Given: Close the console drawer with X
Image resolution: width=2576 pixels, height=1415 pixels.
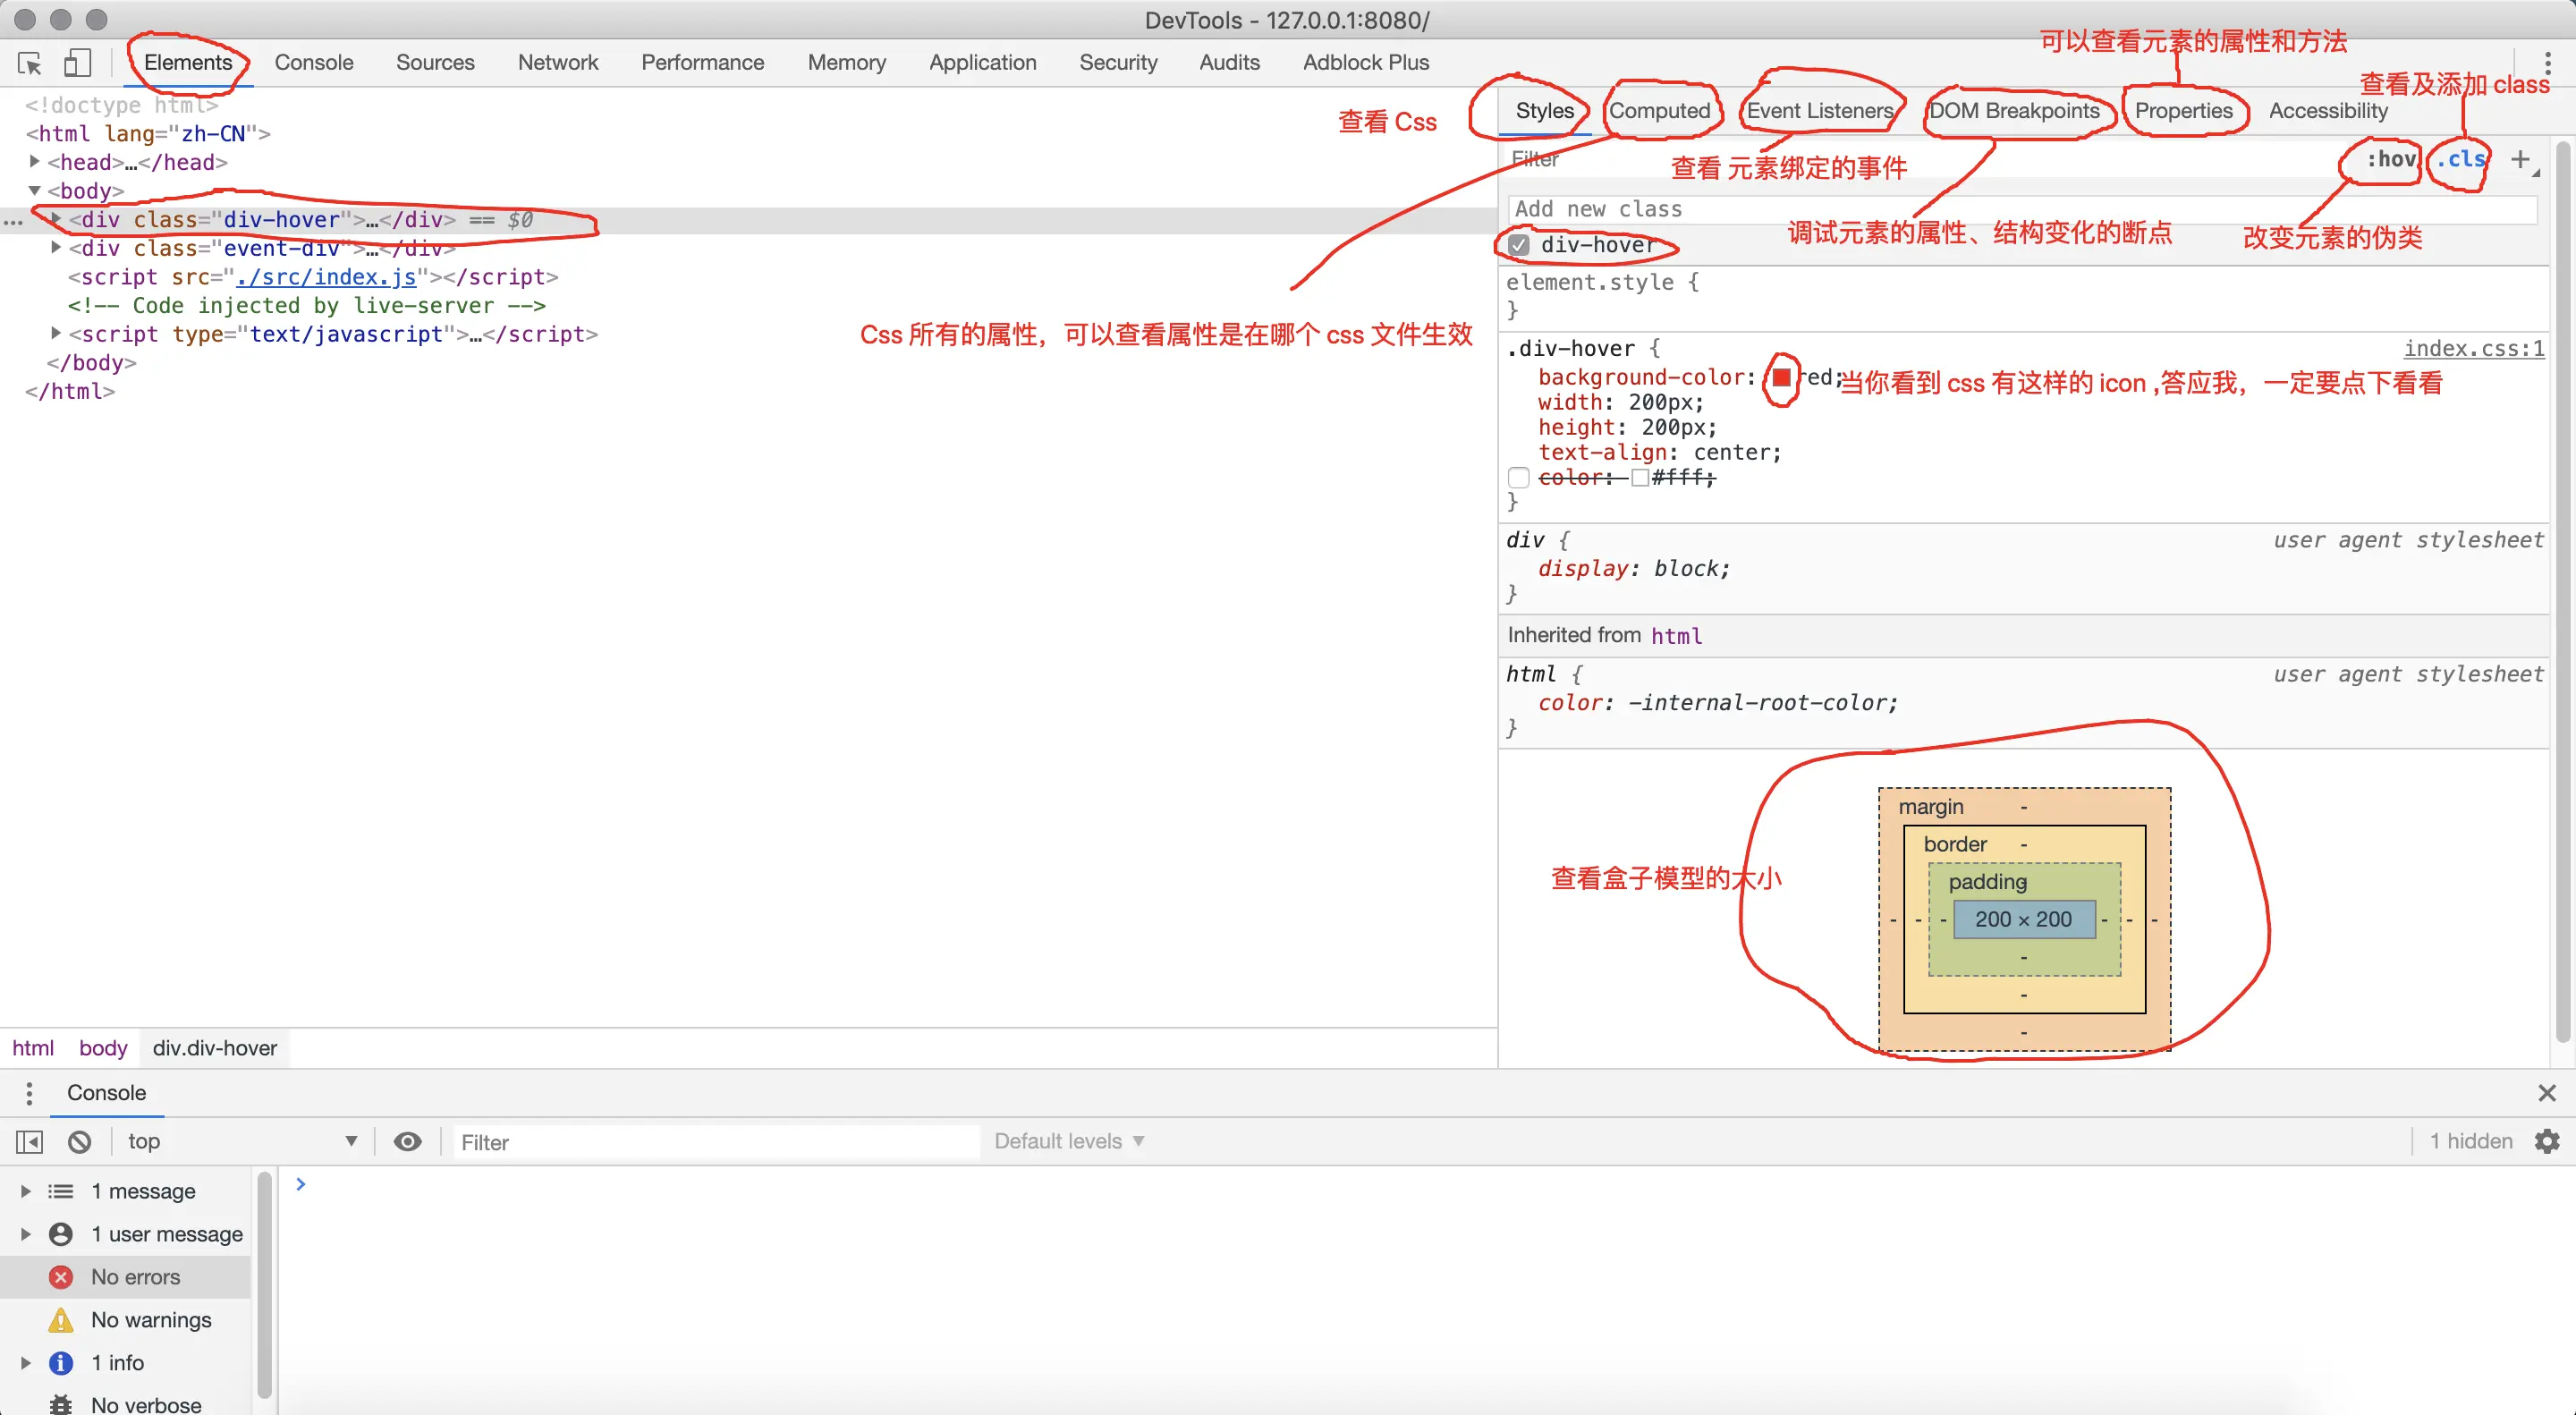Looking at the screenshot, I should click(2547, 1093).
